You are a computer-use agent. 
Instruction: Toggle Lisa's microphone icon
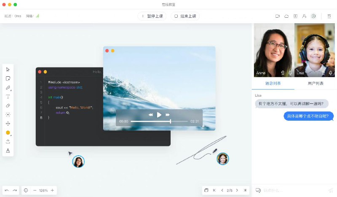click(x=331, y=73)
